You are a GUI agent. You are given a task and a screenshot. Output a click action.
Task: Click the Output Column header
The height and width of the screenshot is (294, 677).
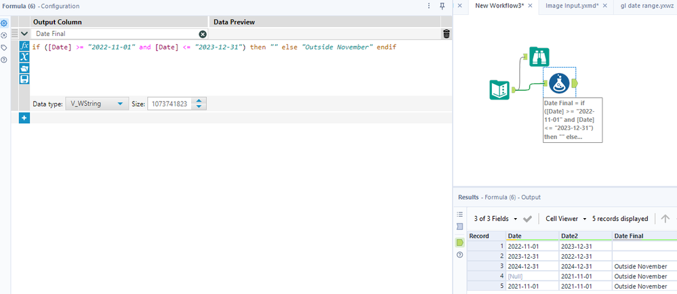pyautogui.click(x=119, y=22)
